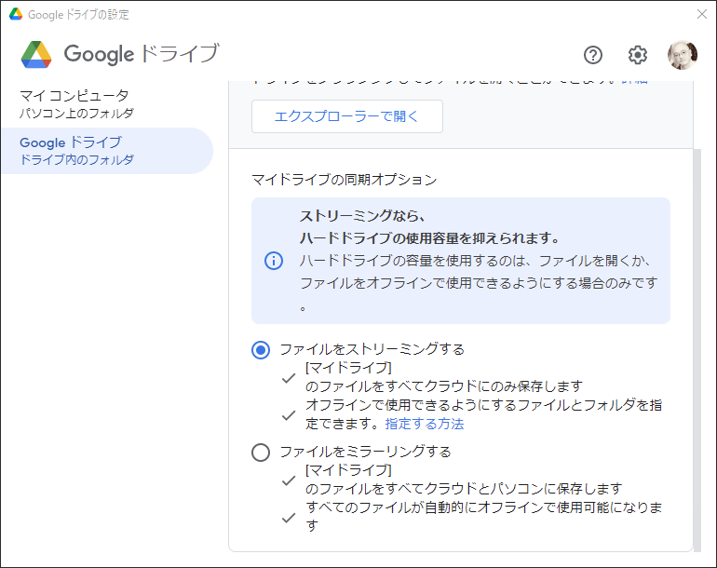
Task: Click checkmark beside オフラインで使用できるようにする
Action: coord(289,415)
